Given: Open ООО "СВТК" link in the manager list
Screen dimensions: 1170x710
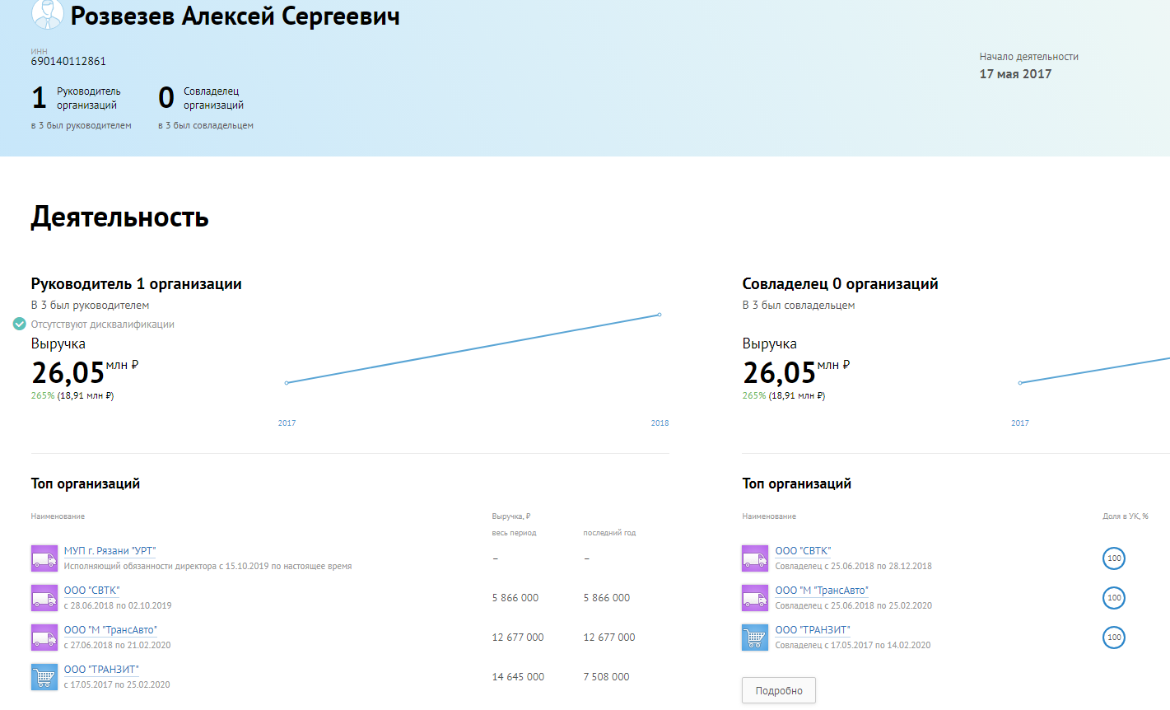Looking at the screenshot, I should [91, 591].
